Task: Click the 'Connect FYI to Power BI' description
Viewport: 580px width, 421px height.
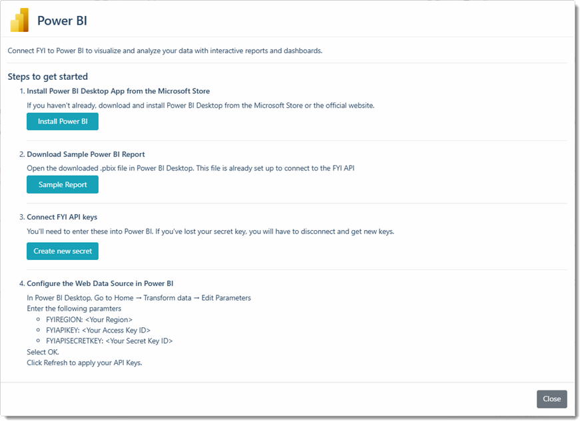Action: tap(165, 51)
